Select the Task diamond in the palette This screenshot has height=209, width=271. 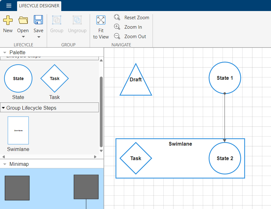point(54,78)
